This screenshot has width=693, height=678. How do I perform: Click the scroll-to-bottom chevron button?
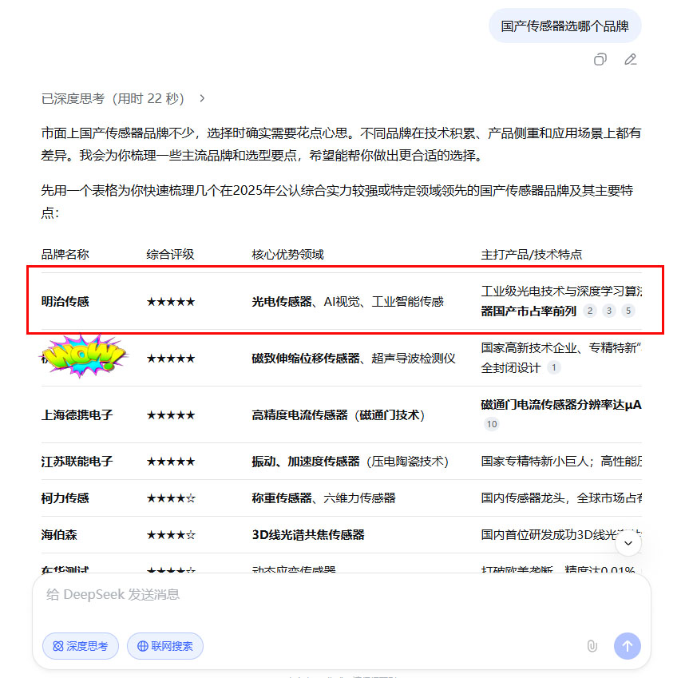(628, 544)
